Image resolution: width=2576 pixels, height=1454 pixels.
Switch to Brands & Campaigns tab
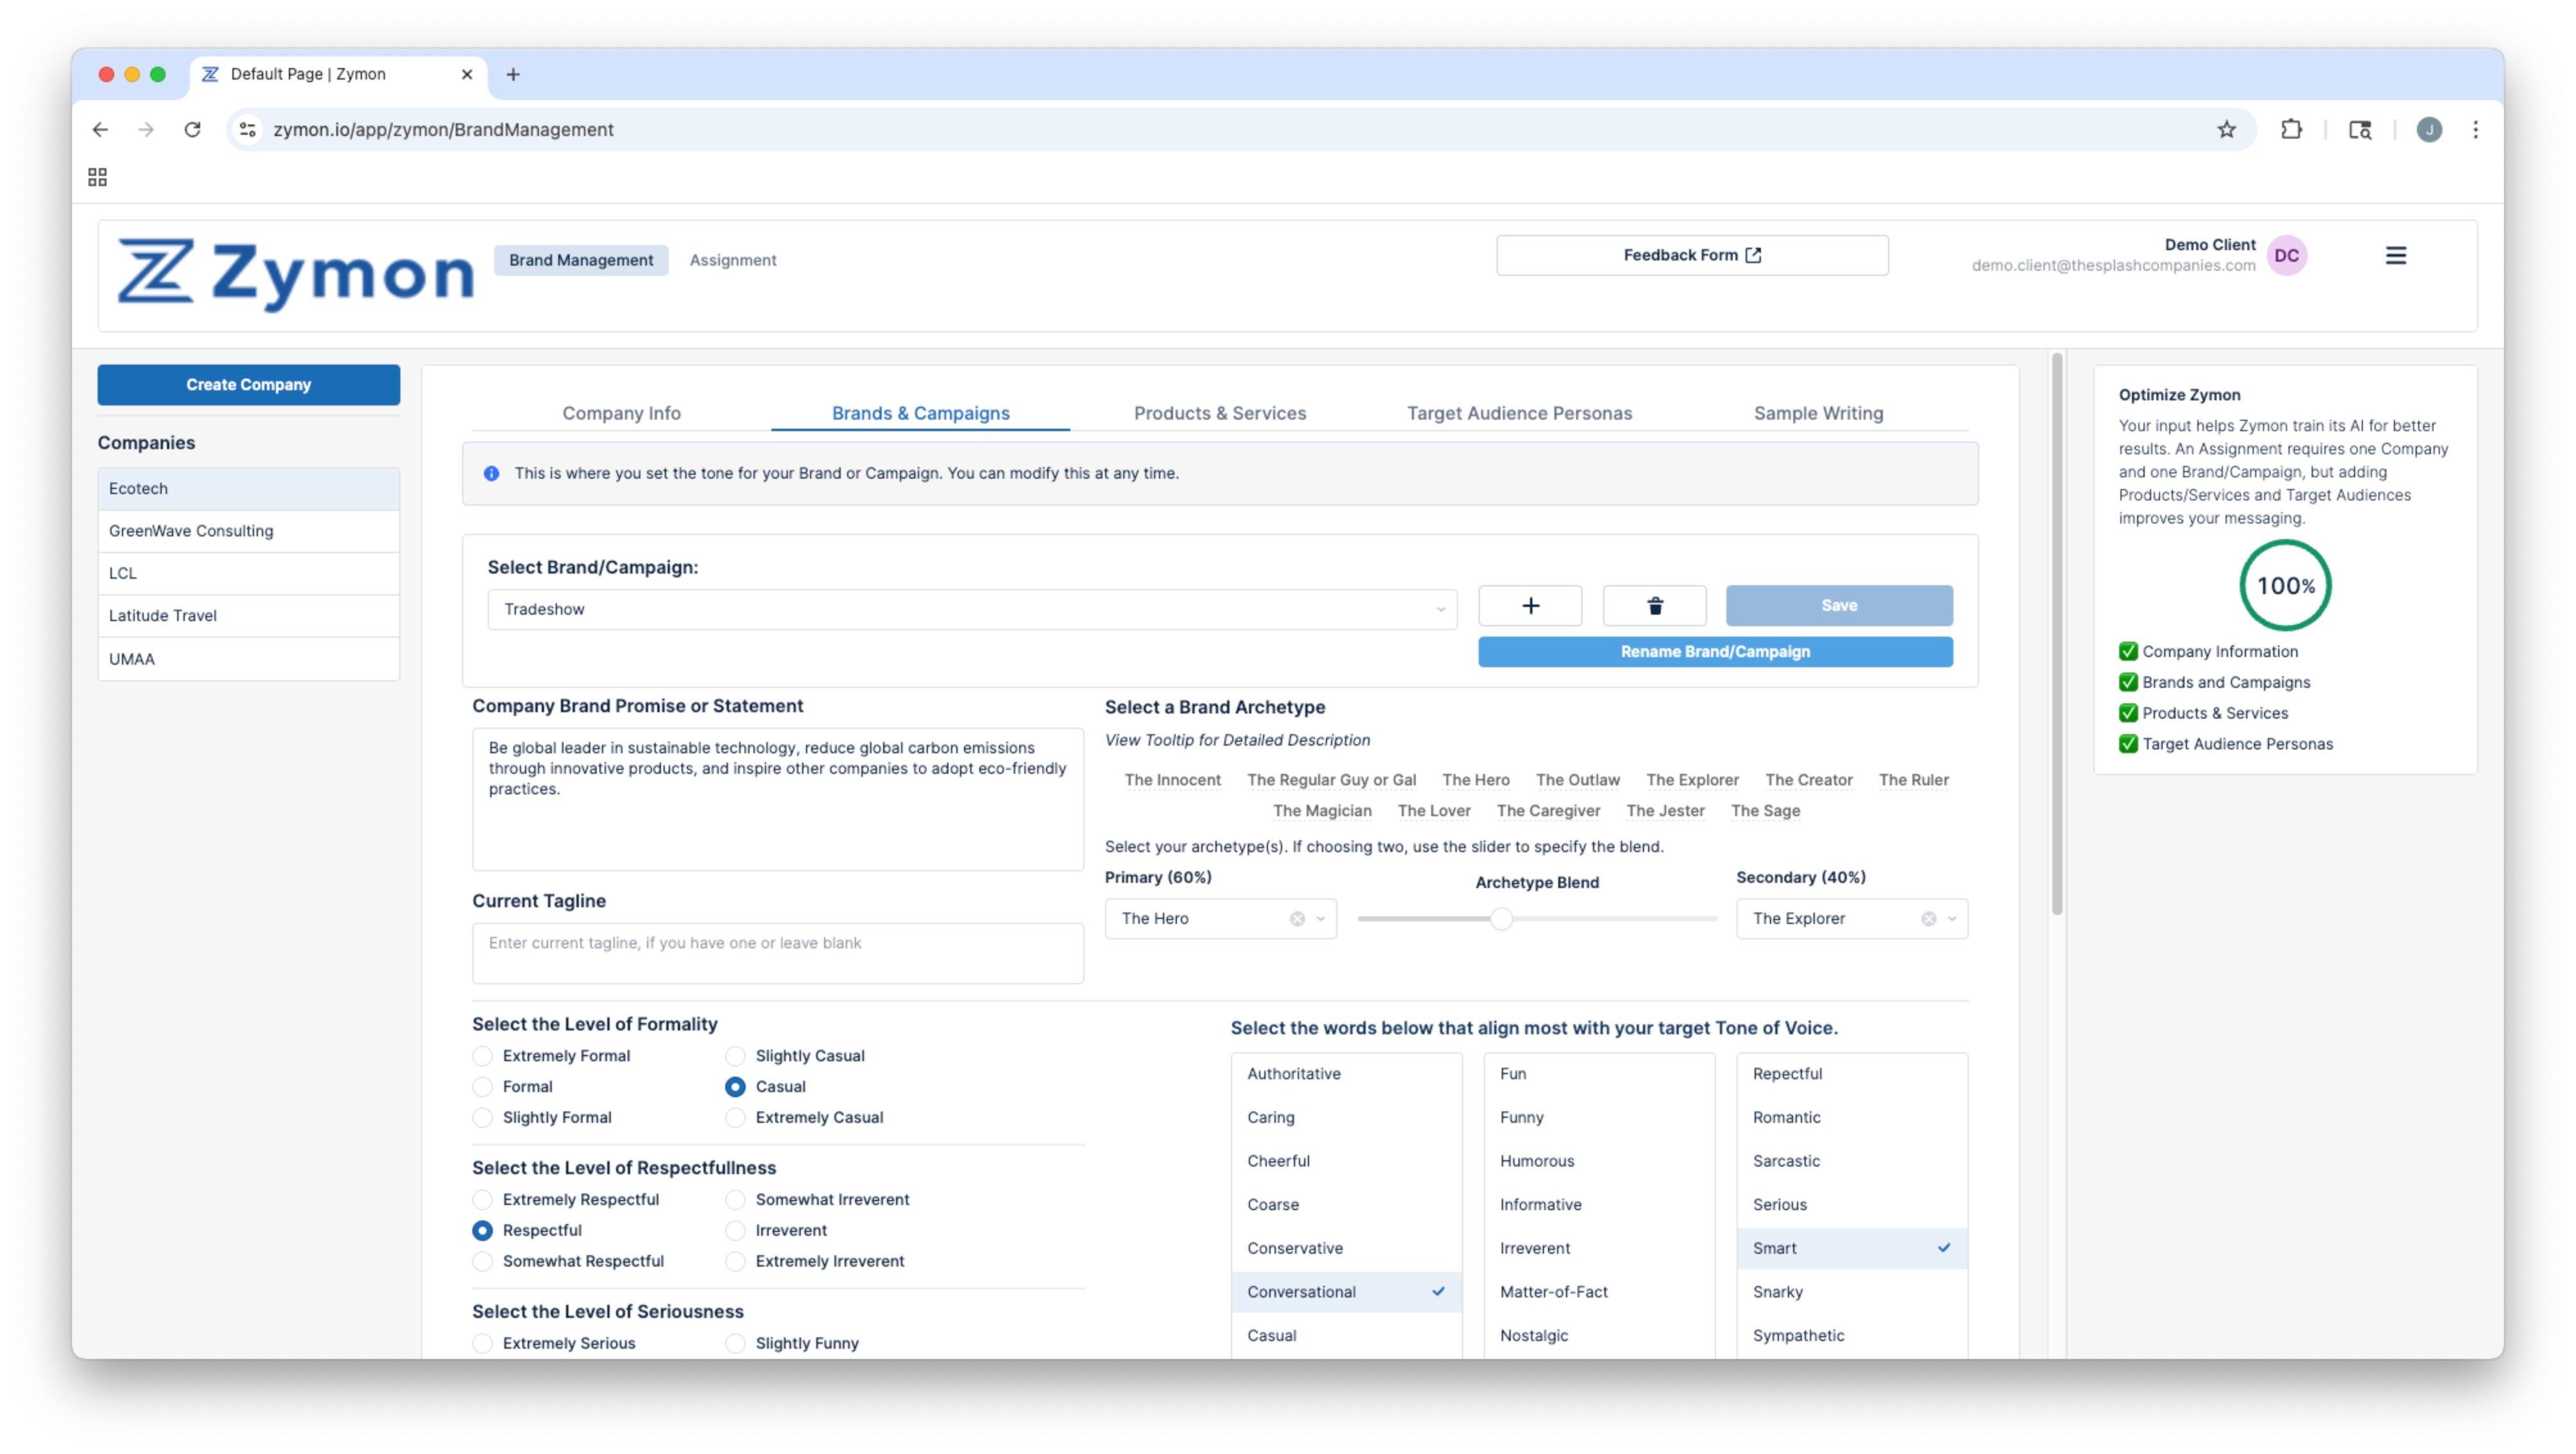921,413
